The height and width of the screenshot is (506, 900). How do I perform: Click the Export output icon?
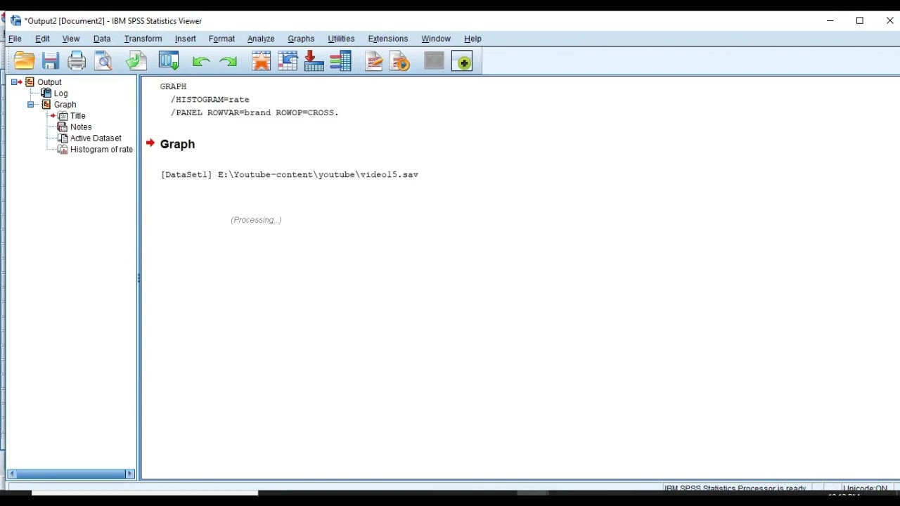(x=136, y=61)
